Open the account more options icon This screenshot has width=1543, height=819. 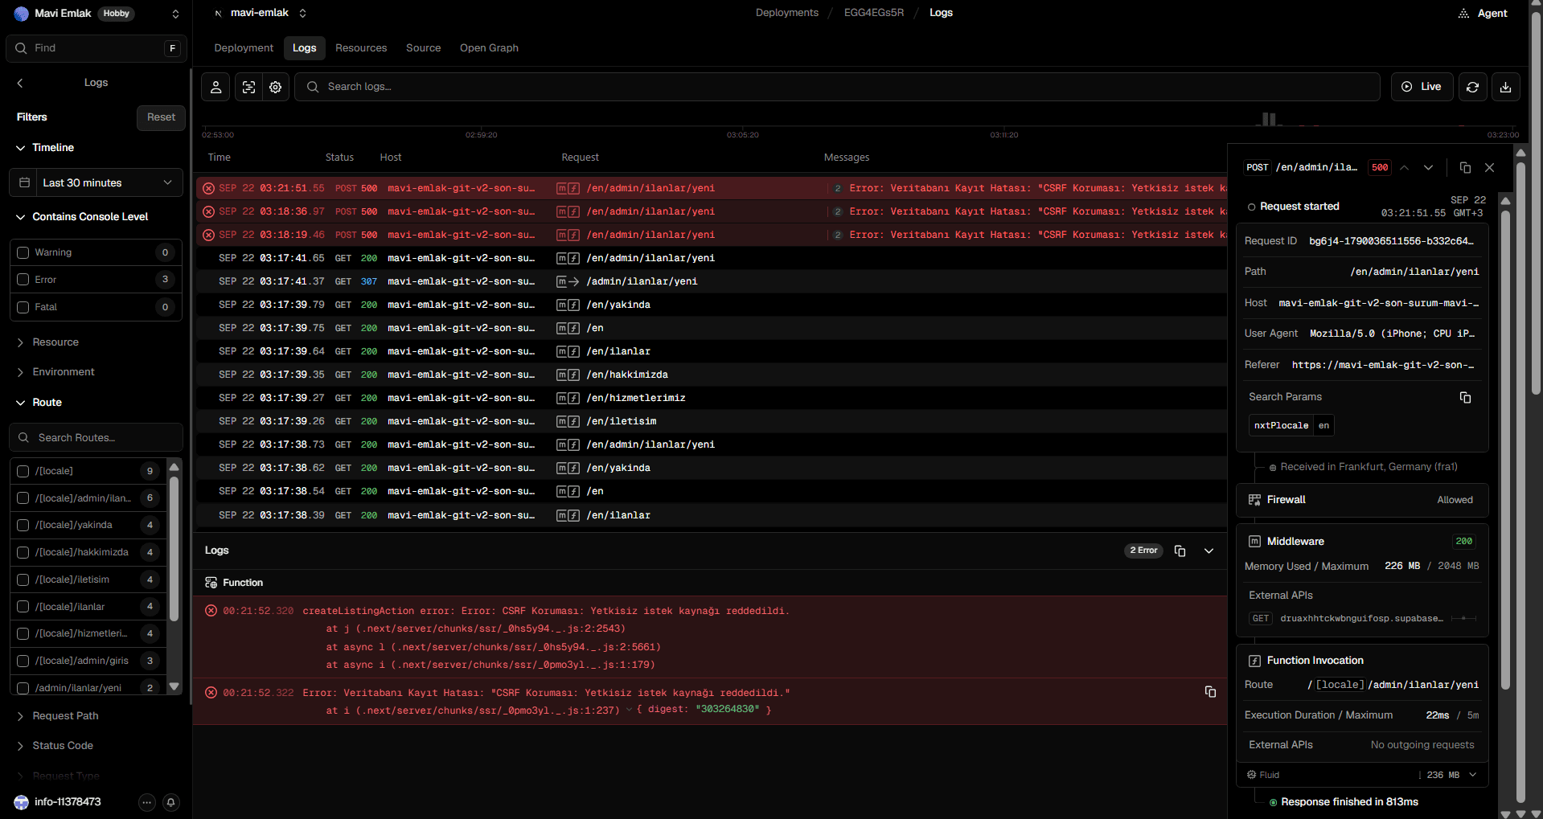pyautogui.click(x=146, y=801)
